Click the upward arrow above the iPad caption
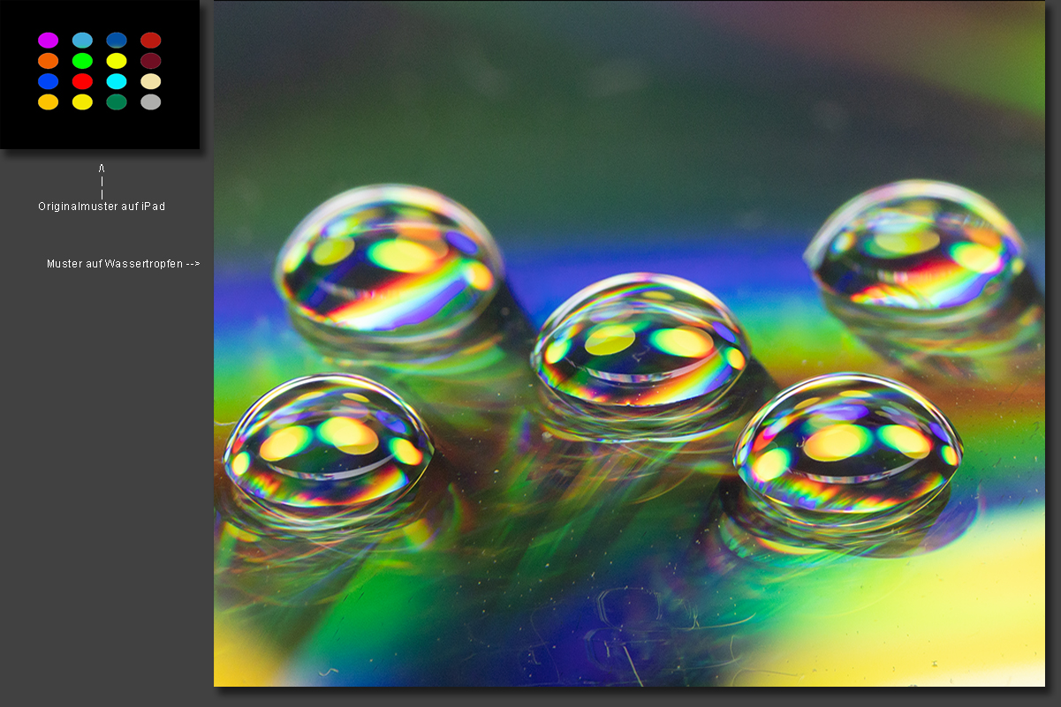Image resolution: width=1061 pixels, height=707 pixels. click(x=102, y=168)
